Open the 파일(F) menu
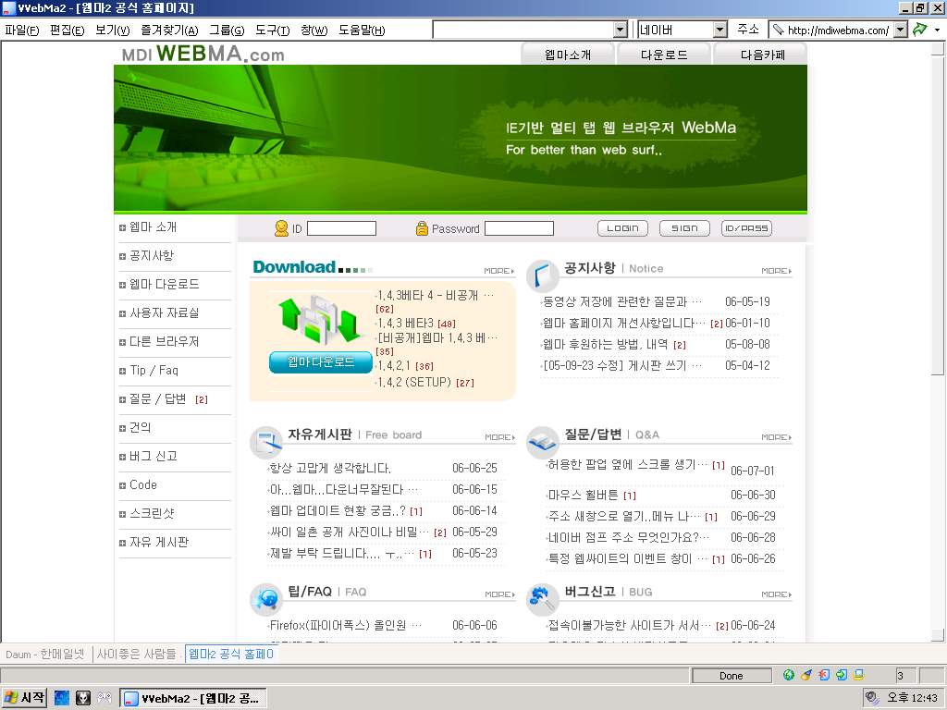The height and width of the screenshot is (710, 947). coord(22,31)
